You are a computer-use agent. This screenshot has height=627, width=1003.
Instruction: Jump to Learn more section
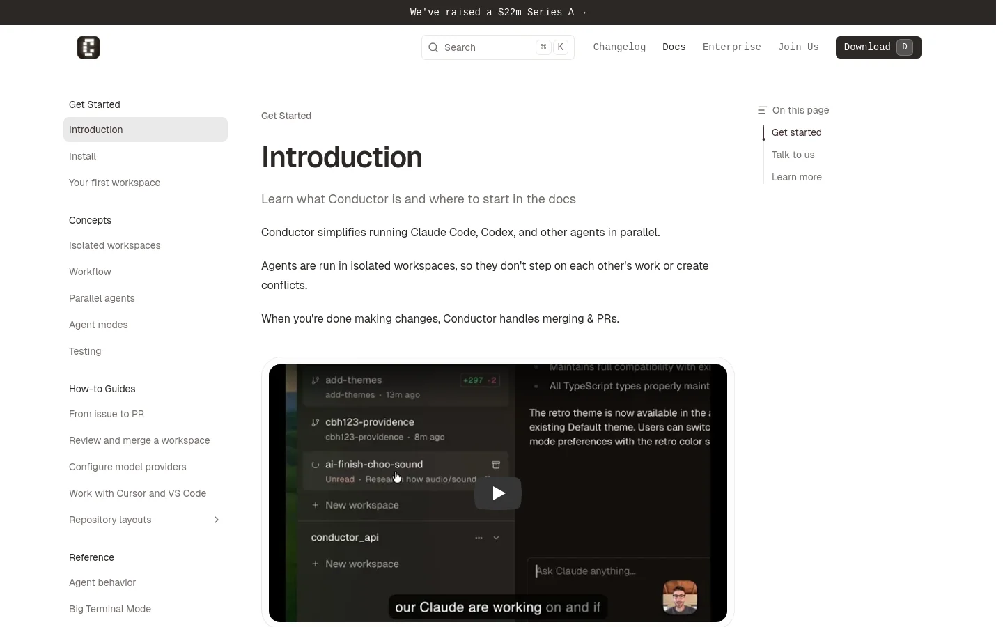tap(797, 177)
